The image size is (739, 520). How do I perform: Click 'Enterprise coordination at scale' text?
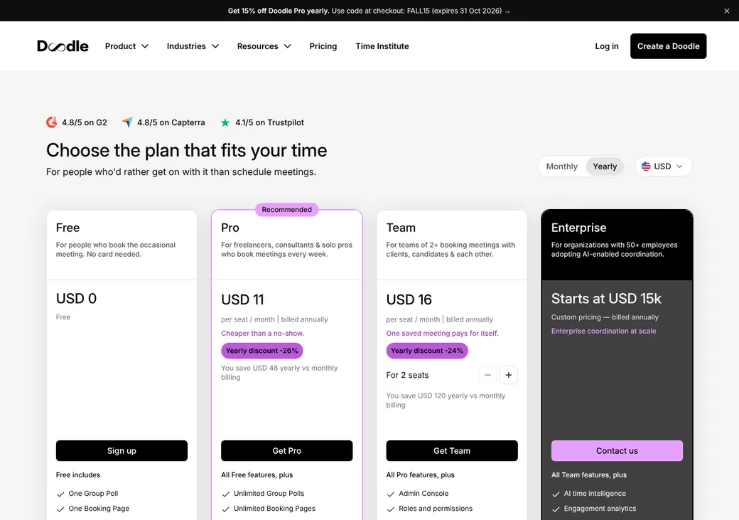pyautogui.click(x=603, y=331)
